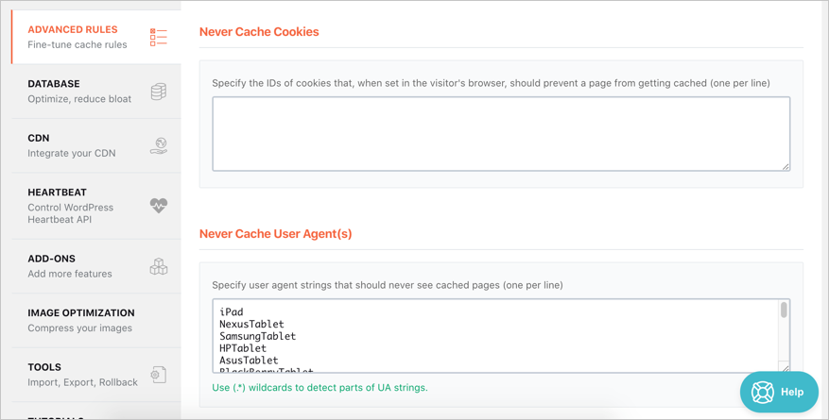
Task: Click the Tools file gear icon
Action: point(158,375)
